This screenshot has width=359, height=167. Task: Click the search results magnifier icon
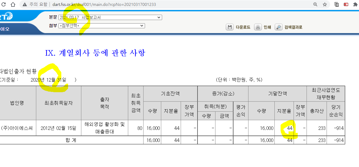coord(279,27)
